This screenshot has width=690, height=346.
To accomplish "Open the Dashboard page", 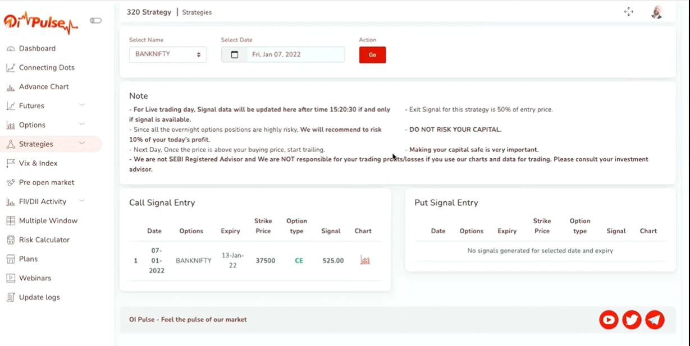I will click(37, 49).
